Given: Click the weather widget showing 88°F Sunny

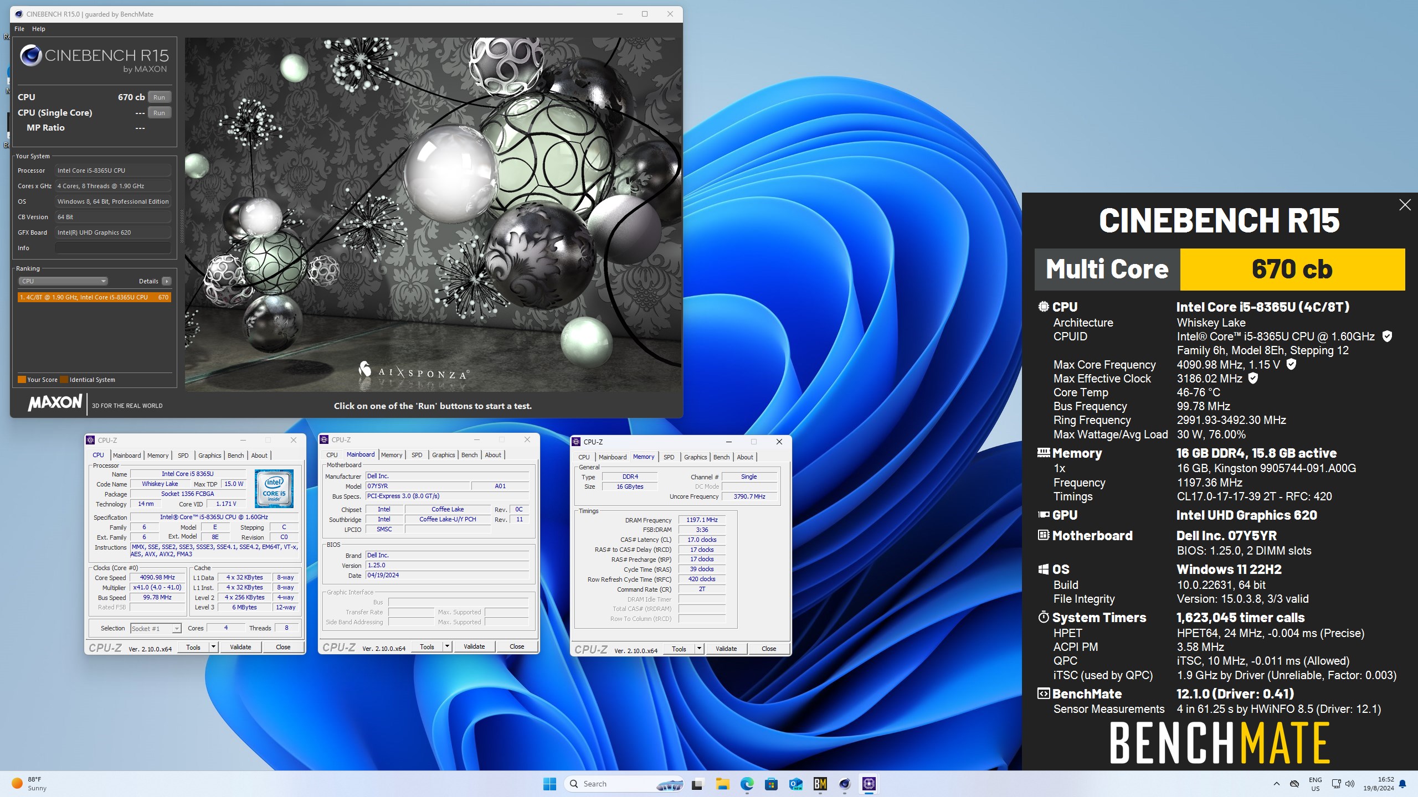Looking at the screenshot, I should 30,784.
